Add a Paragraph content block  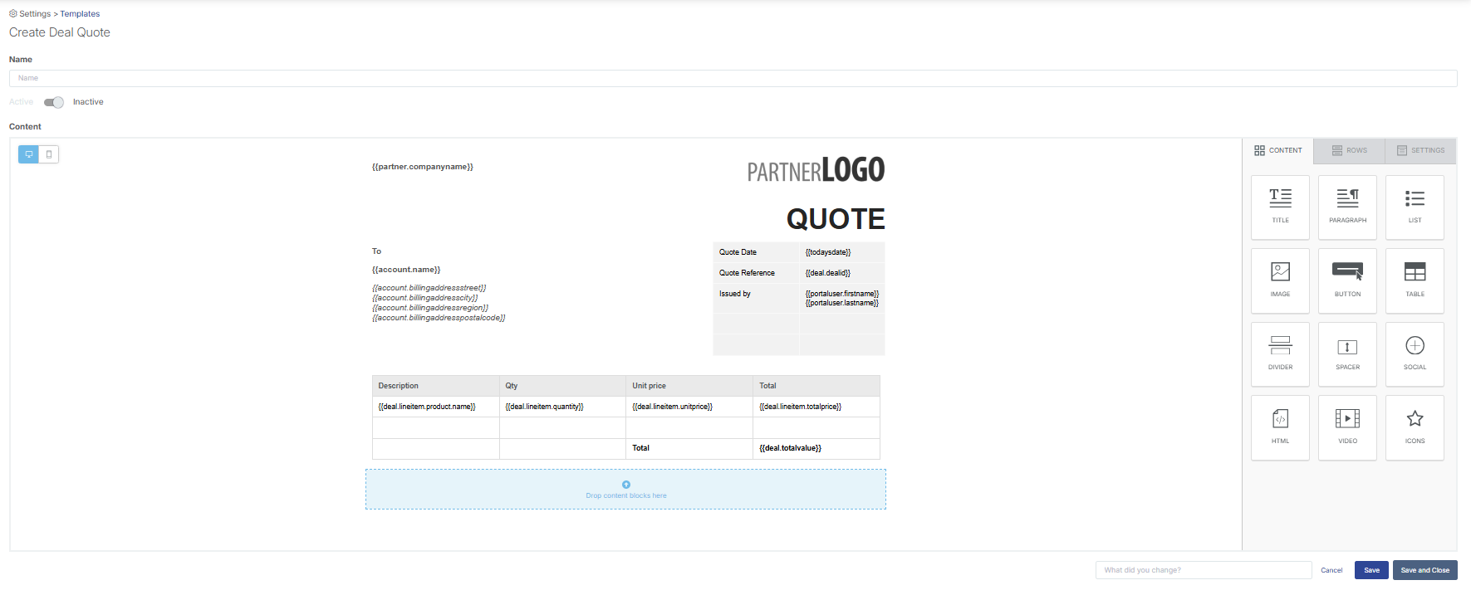[1347, 207]
